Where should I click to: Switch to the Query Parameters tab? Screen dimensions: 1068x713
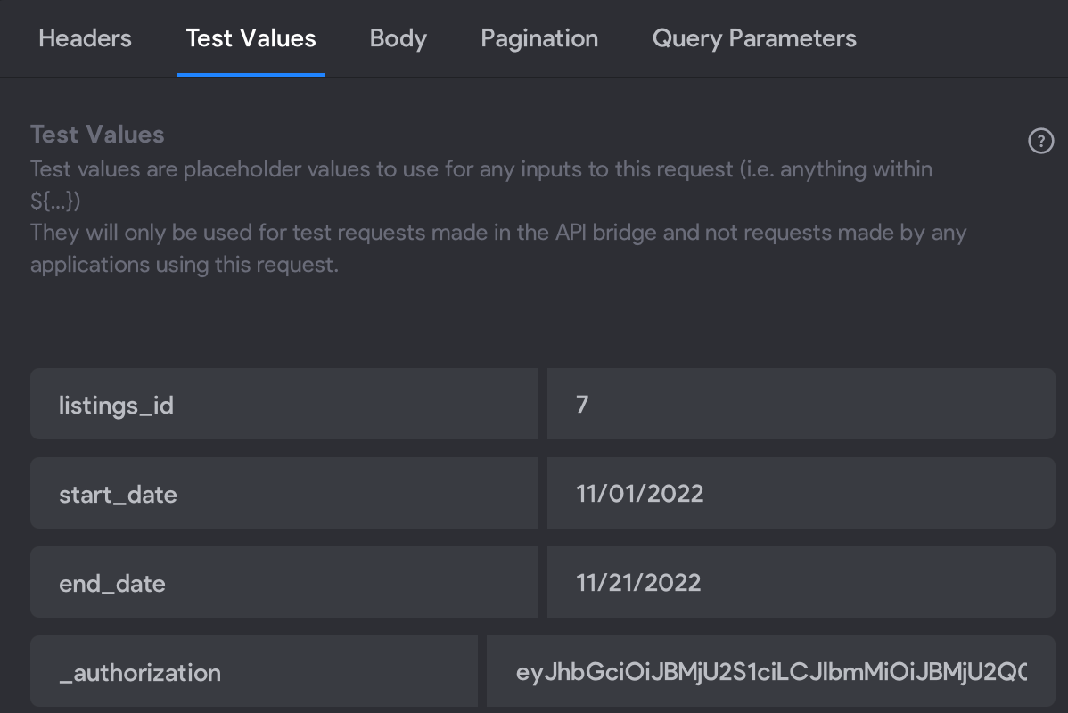754,39
